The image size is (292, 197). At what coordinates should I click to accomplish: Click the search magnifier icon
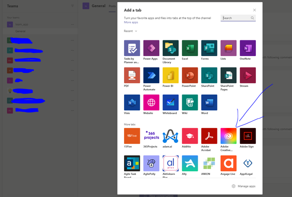click(252, 18)
